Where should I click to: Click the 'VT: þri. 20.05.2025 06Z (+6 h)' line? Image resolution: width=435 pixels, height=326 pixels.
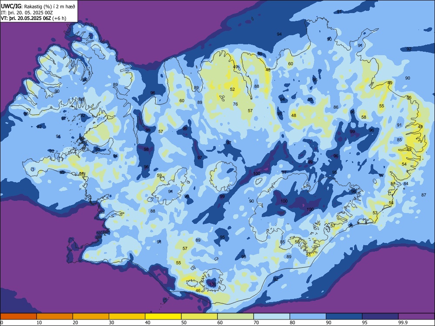point(33,18)
